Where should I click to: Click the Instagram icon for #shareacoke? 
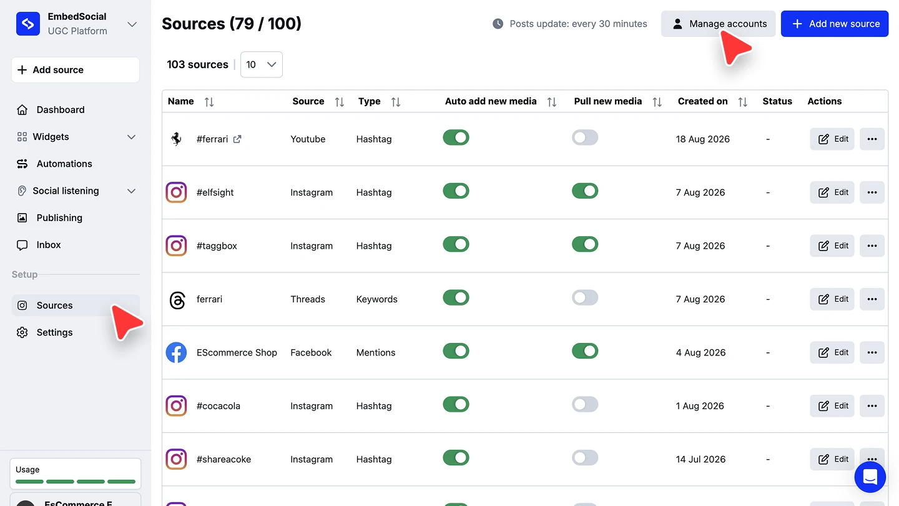click(177, 459)
